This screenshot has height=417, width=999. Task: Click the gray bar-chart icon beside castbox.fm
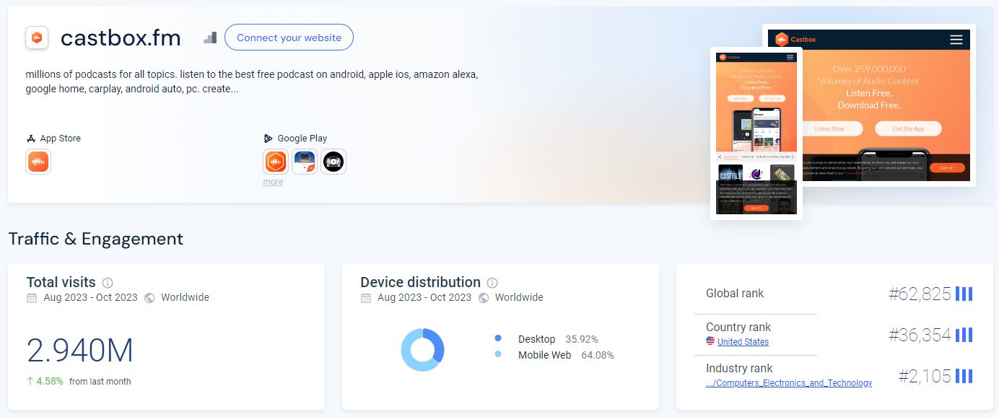pos(210,38)
